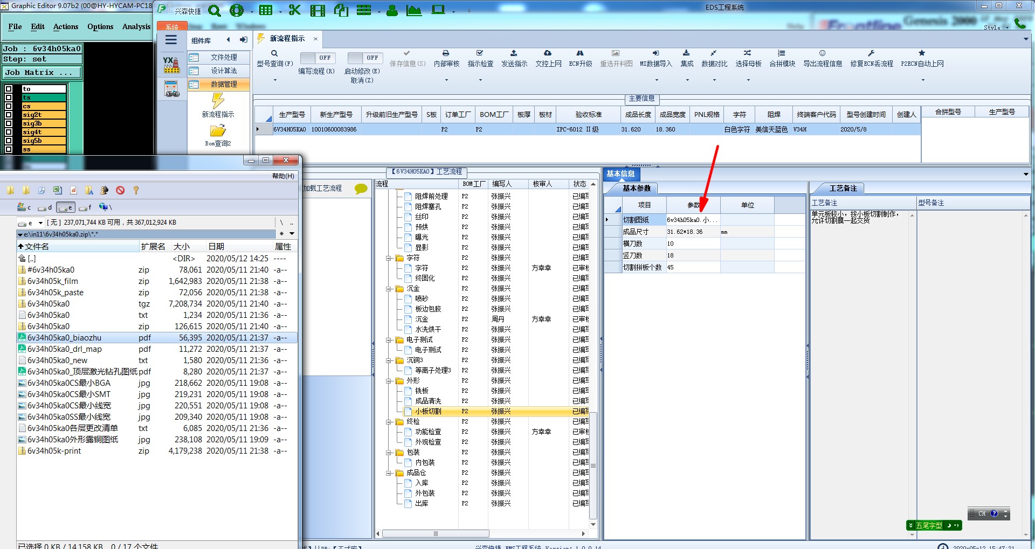Click 导出流程信息 smiley icon
Image resolution: width=1035 pixels, height=549 pixels.
[823, 53]
